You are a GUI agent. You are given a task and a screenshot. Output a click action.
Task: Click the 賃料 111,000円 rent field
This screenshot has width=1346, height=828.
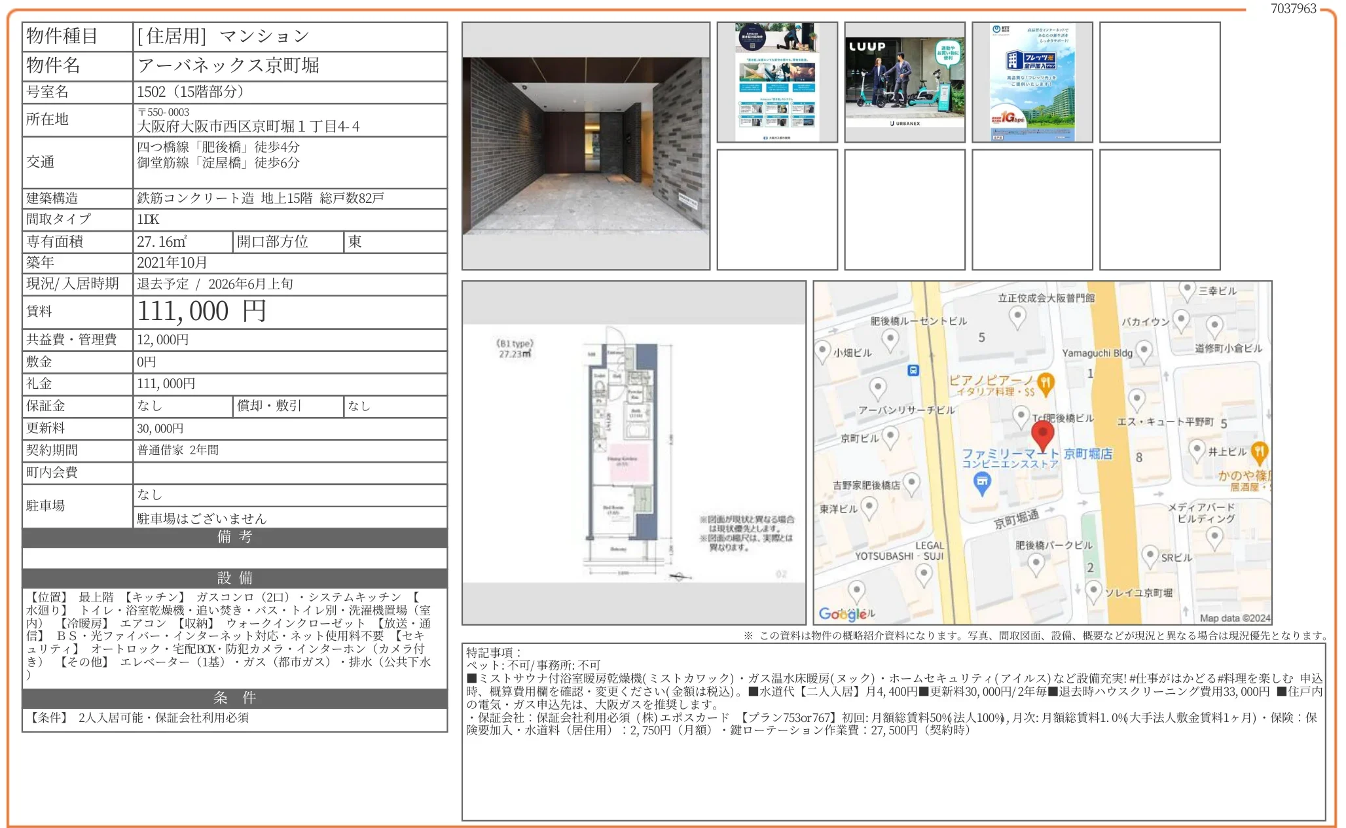pyautogui.click(x=200, y=312)
